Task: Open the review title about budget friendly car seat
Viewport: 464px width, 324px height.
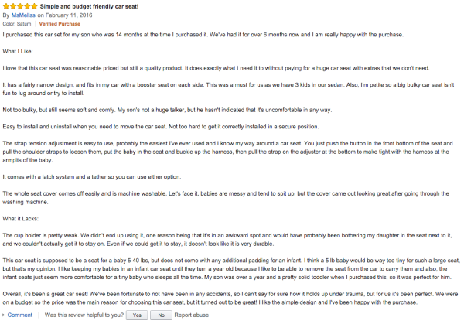Action: tap(89, 6)
